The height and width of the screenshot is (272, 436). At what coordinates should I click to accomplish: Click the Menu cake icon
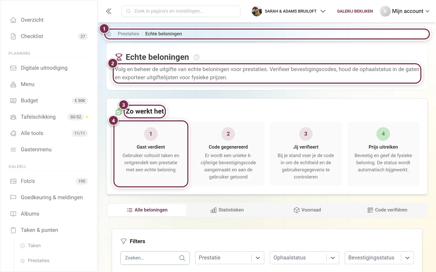click(13, 84)
